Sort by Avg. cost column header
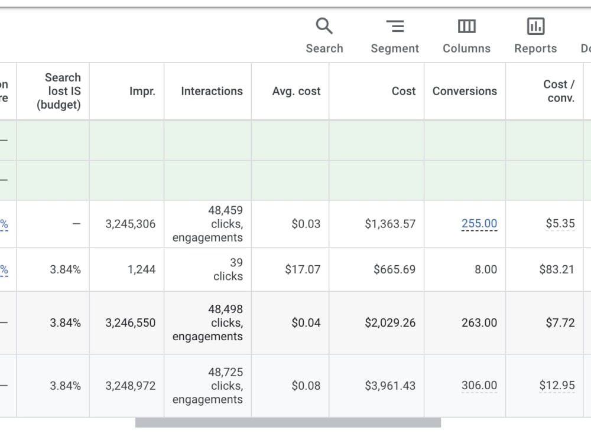The image size is (591, 443). [296, 91]
